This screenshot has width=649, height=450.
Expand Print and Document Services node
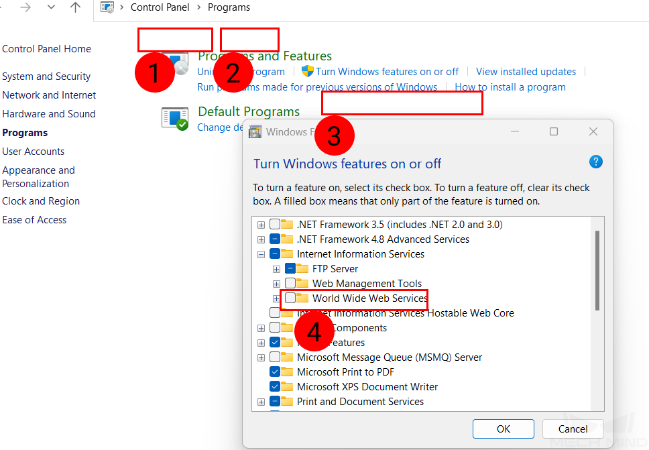(x=261, y=402)
